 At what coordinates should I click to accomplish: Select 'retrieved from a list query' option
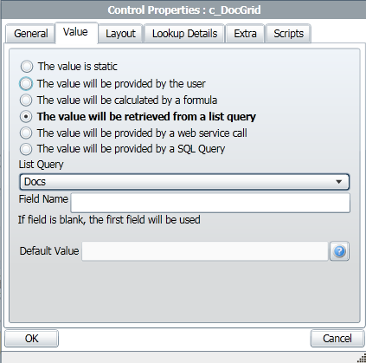[26, 117]
